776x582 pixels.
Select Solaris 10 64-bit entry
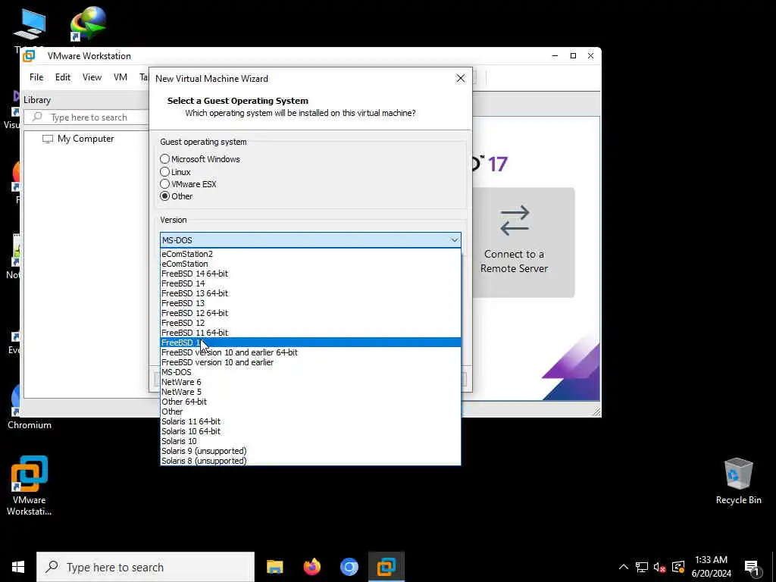point(310,431)
